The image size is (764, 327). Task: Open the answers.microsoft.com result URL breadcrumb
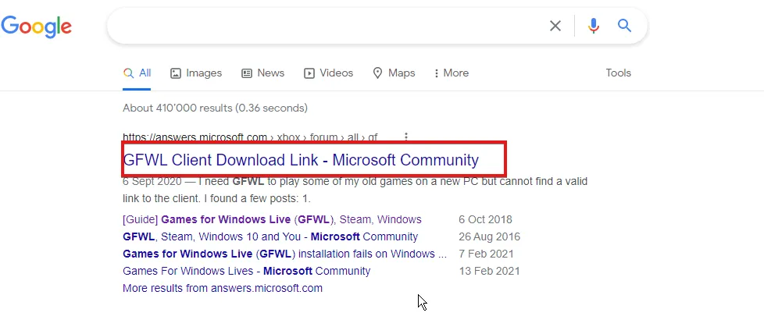point(250,137)
